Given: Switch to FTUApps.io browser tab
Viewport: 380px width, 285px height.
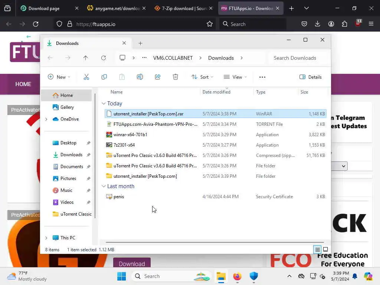Looking at the screenshot, I should pos(250,9).
